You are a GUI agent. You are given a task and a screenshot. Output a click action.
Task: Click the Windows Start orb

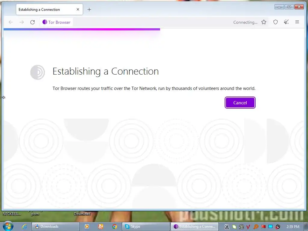[x=8, y=226]
